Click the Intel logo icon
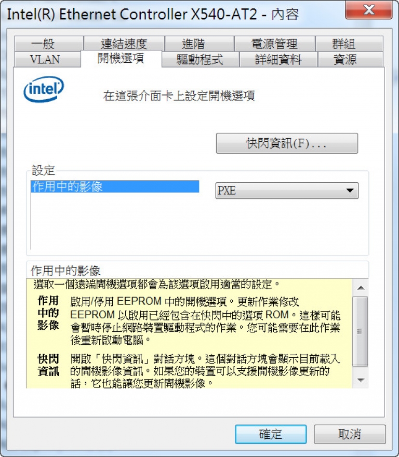Image resolution: width=399 pixels, height=457 pixels. 44,89
